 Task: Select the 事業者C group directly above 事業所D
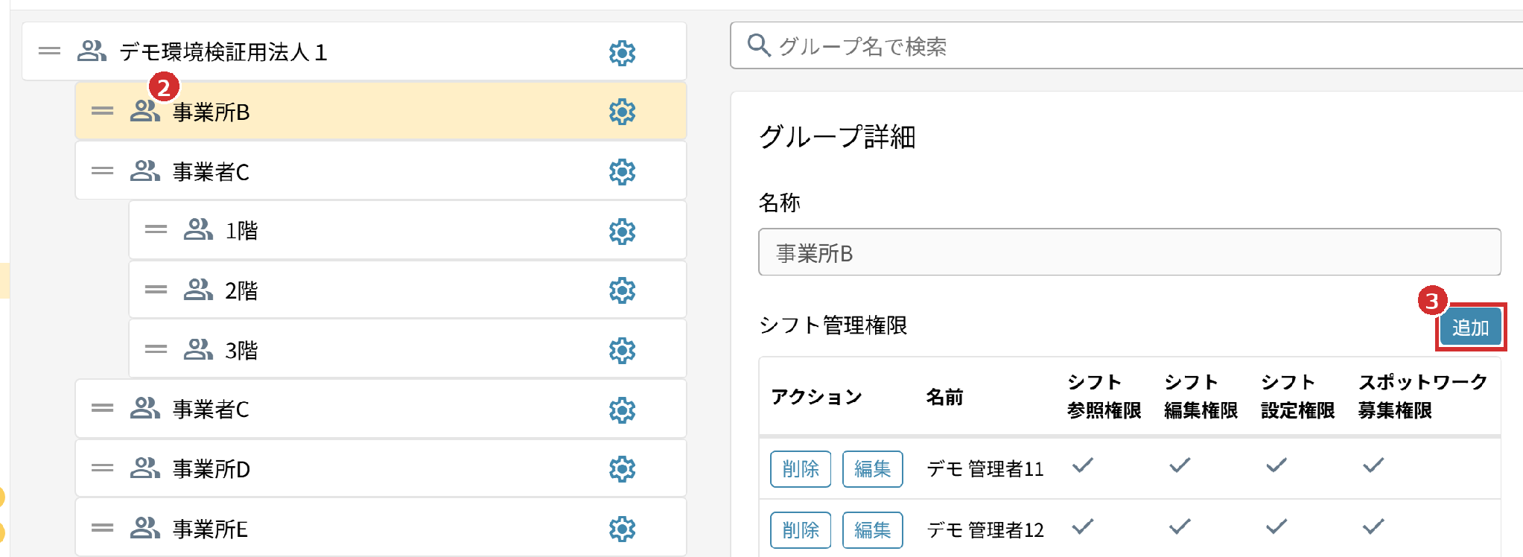click(x=381, y=409)
